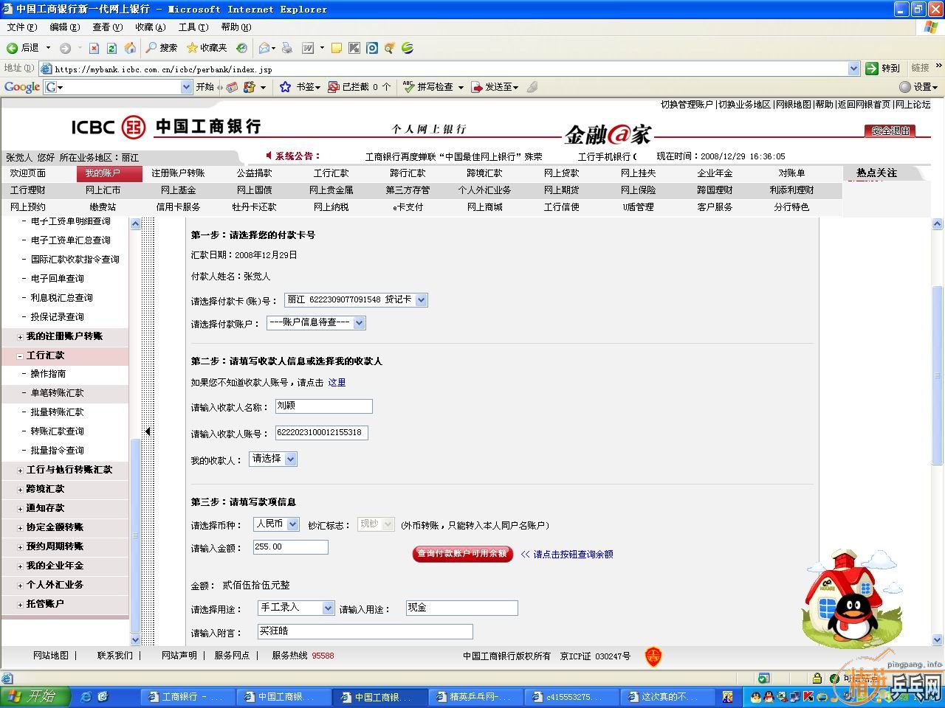Expand 跨境汇款 tree node in sidebar
Image resolution: width=945 pixels, height=708 pixels.
pos(20,490)
